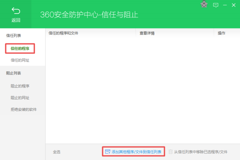Click the 阻止列表 section heading
Image resolution: width=240 pixels, height=160 pixels.
coord(14,73)
